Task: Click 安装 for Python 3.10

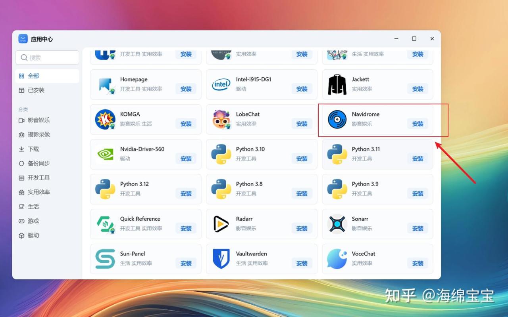Action: [x=302, y=158]
